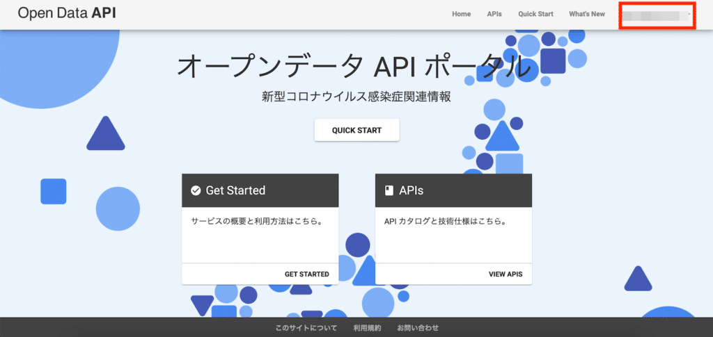Click the APIs book icon
713x337 pixels.
coord(389,190)
